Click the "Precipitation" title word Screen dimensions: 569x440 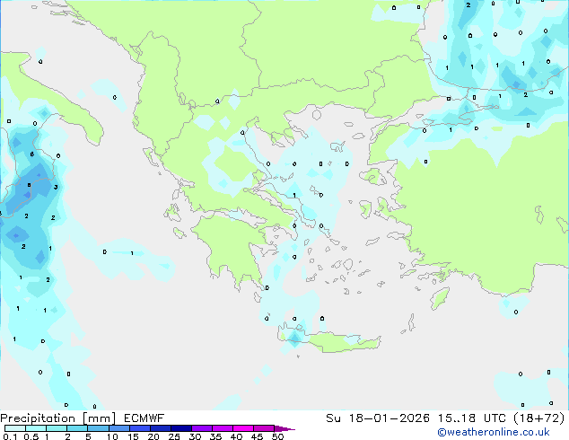(x=38, y=418)
